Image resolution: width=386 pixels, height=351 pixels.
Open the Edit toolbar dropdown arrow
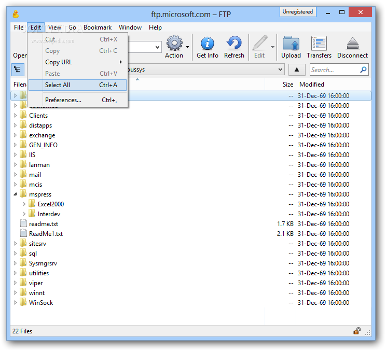tap(272, 47)
